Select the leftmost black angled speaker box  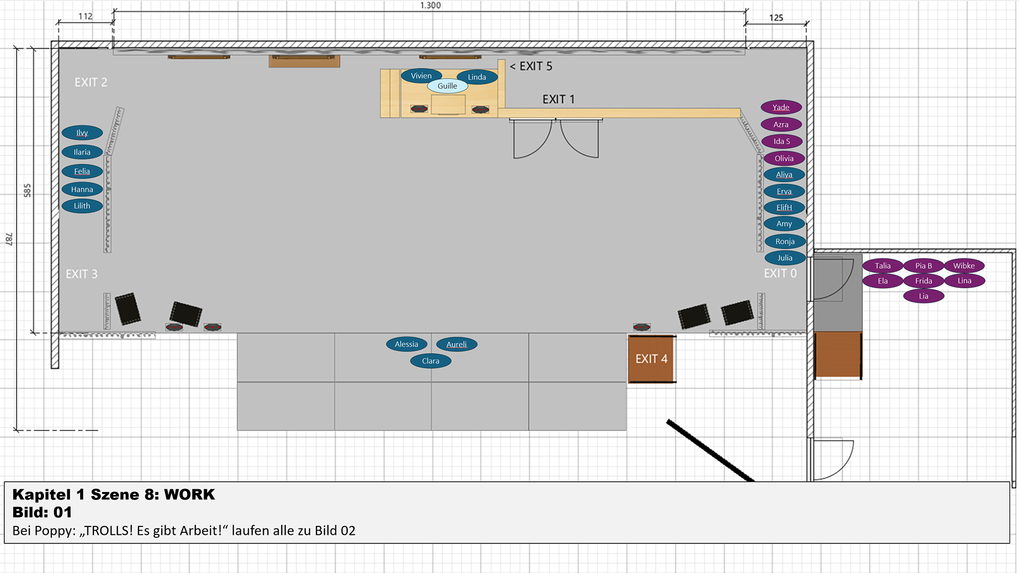[128, 308]
